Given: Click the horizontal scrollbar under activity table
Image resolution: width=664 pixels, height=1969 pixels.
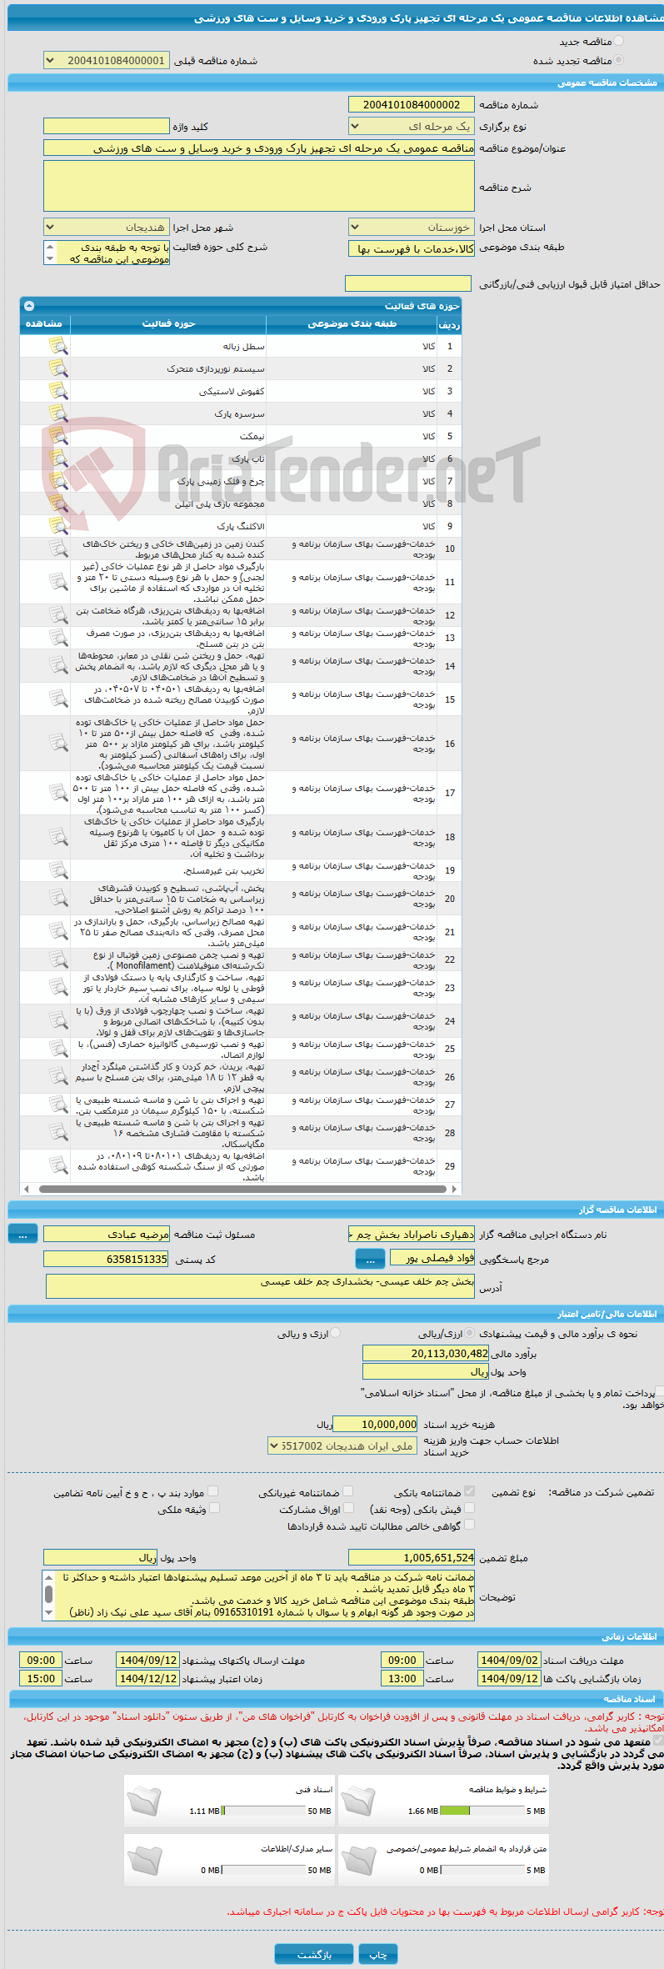Looking at the screenshot, I should click(x=242, y=1190).
